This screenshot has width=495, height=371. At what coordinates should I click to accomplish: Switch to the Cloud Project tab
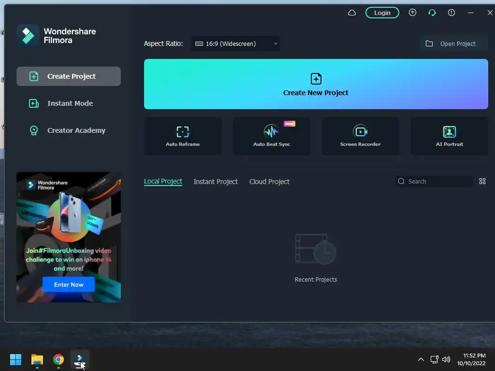tap(269, 182)
